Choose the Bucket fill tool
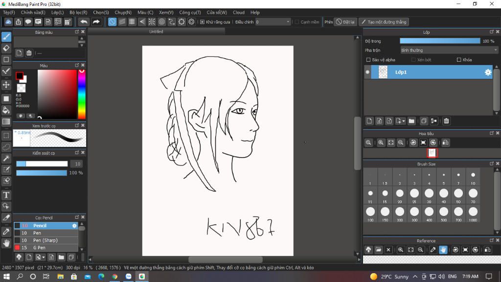 (x=6, y=110)
